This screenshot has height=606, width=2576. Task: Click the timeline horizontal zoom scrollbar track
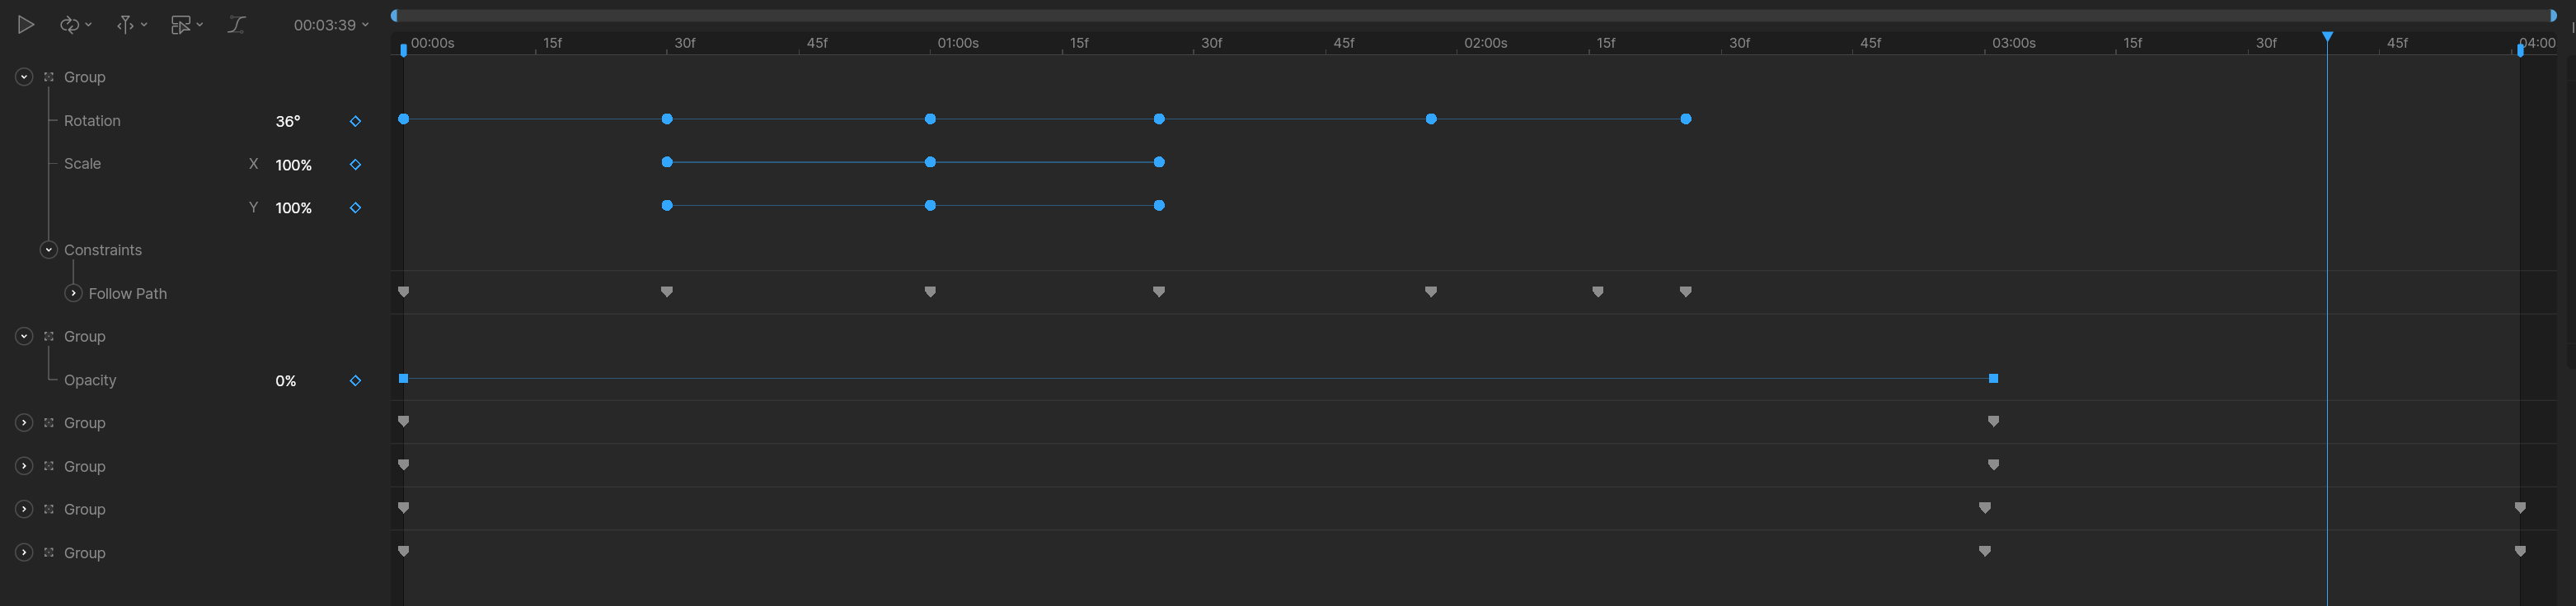pos(1473,15)
